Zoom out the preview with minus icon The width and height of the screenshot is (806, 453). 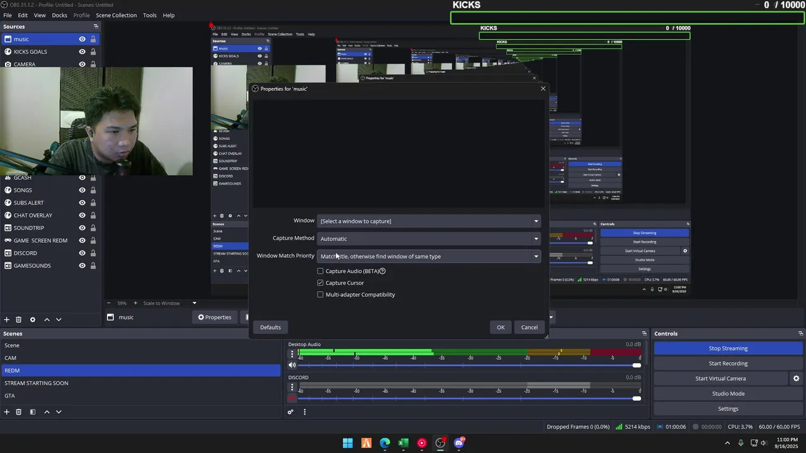pos(108,303)
